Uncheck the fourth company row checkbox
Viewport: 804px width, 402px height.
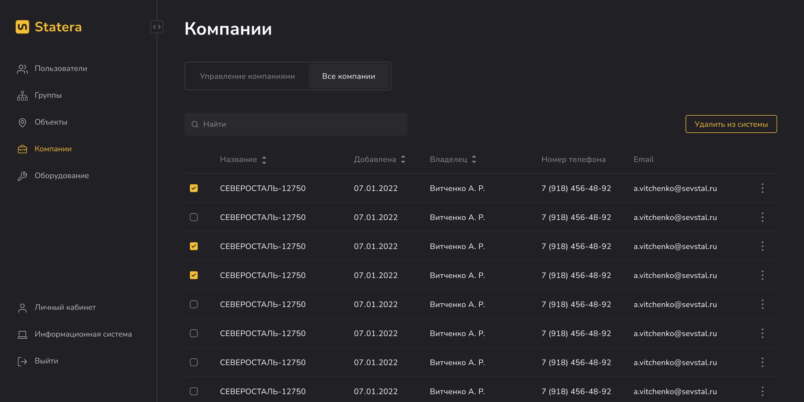[194, 275]
